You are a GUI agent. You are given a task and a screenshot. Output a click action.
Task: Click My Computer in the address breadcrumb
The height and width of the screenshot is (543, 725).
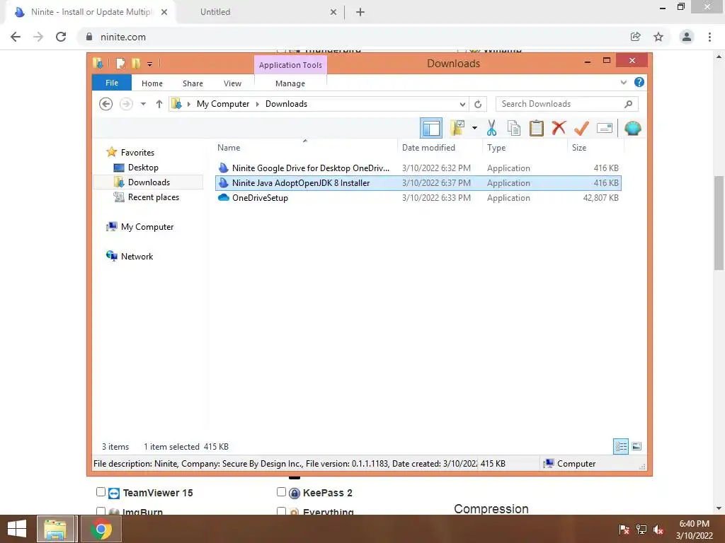click(223, 104)
